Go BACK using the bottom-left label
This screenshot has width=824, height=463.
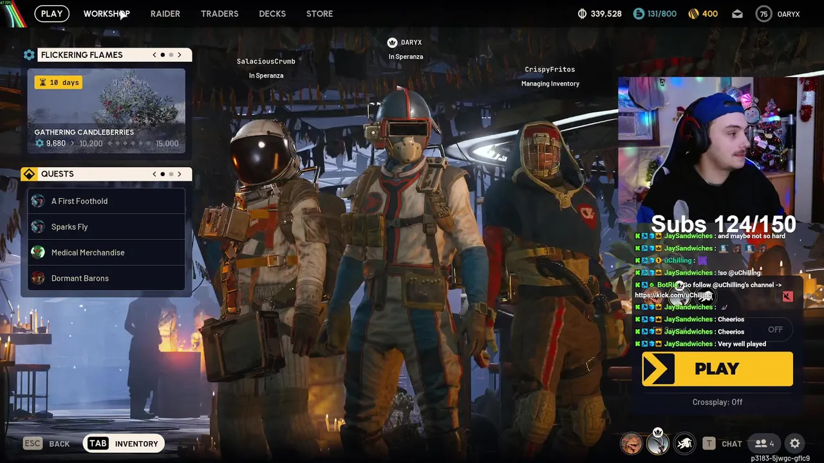coord(59,444)
